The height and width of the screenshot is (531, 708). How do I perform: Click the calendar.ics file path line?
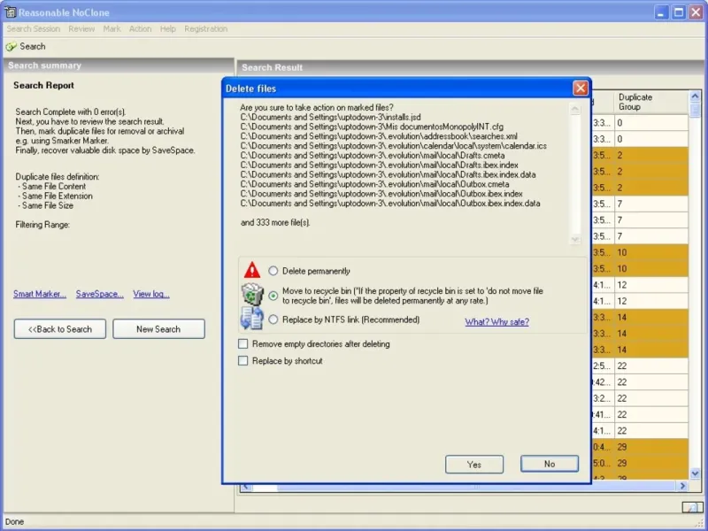[x=393, y=146]
